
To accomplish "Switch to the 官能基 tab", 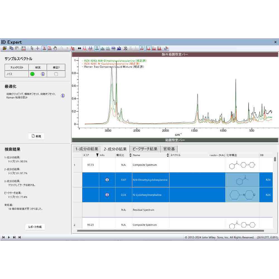I will [x=169, y=149].
